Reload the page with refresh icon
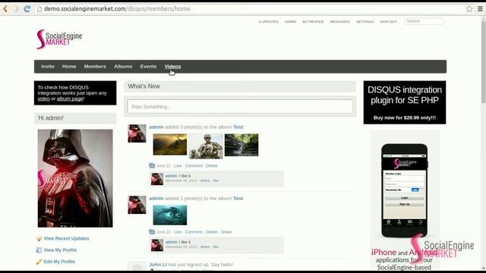Image resolution: width=486 pixels, height=273 pixels. pos(27,8)
